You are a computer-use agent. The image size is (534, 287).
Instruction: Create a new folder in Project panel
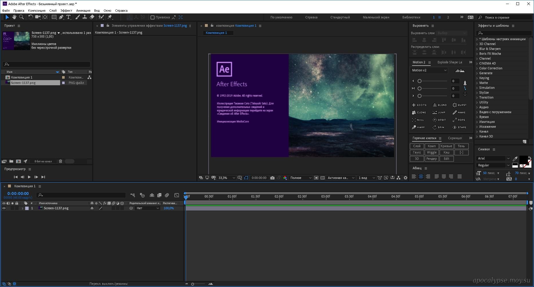11,161
